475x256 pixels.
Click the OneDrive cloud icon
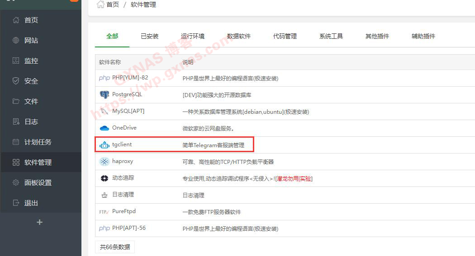[x=104, y=128]
